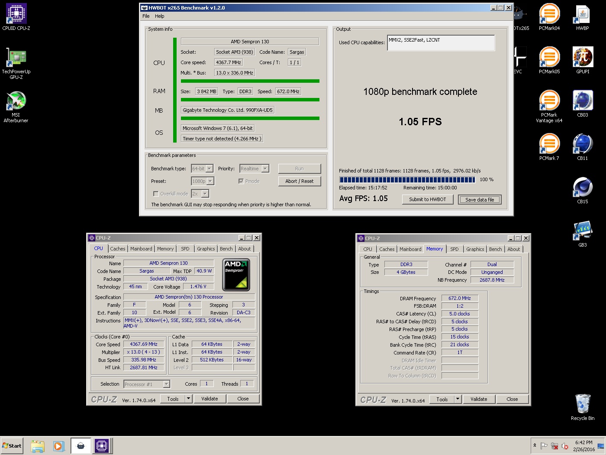Viewport: 606px width, 455px height.
Task: Switch to CPU-Z taskbar button
Action: (102, 446)
